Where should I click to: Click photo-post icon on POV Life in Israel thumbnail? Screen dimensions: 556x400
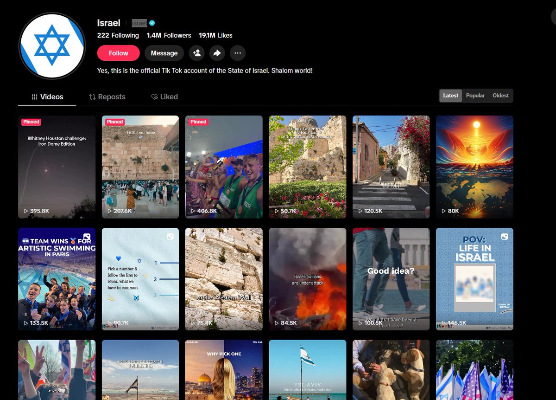point(504,237)
